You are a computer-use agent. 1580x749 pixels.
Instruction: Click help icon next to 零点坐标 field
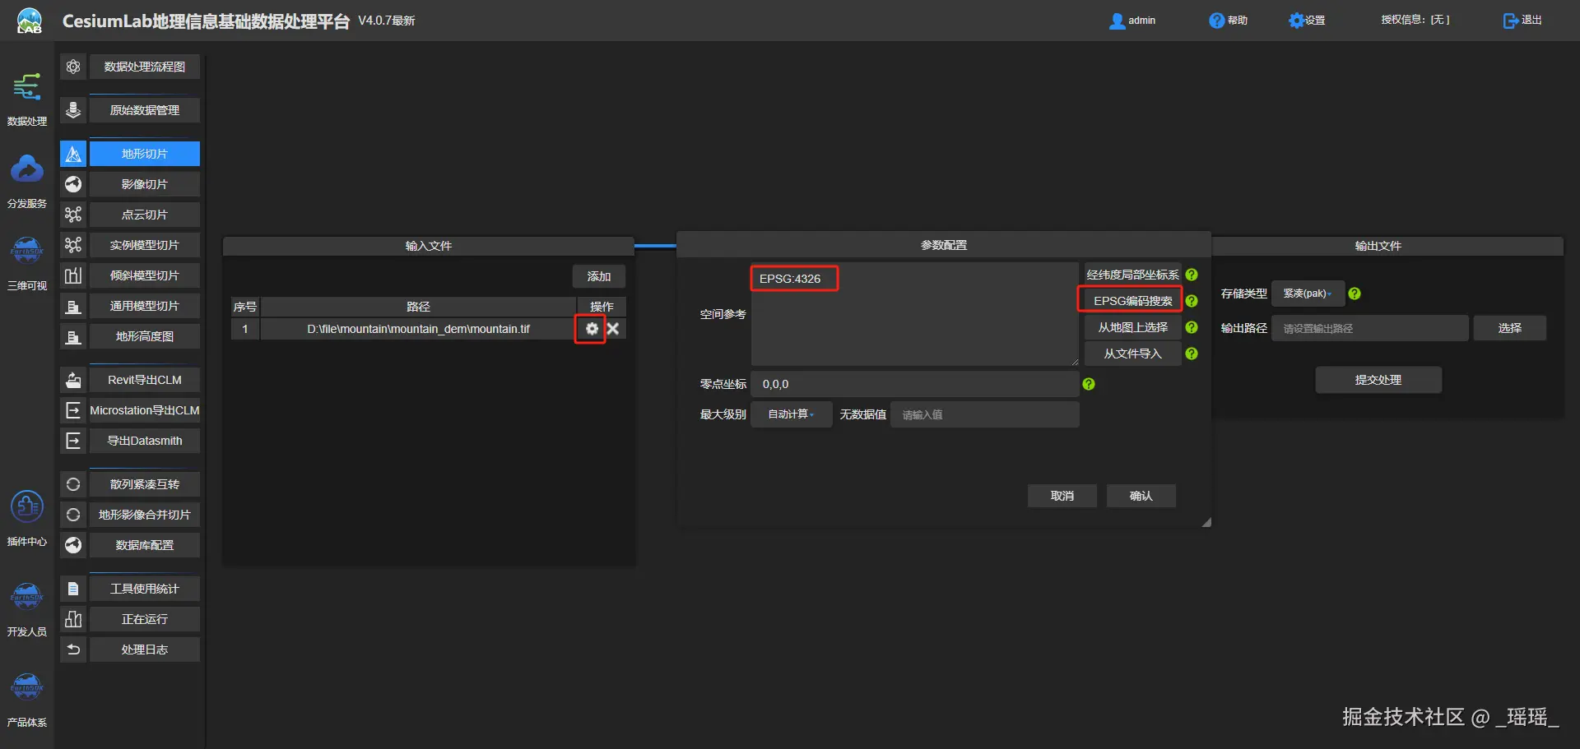(1089, 384)
